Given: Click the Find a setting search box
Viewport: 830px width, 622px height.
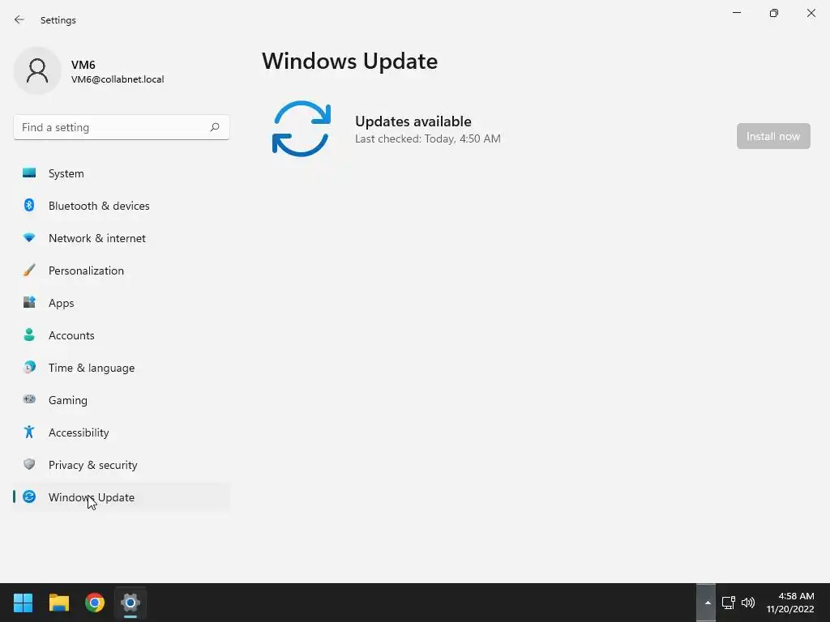Looking at the screenshot, I should [122, 127].
